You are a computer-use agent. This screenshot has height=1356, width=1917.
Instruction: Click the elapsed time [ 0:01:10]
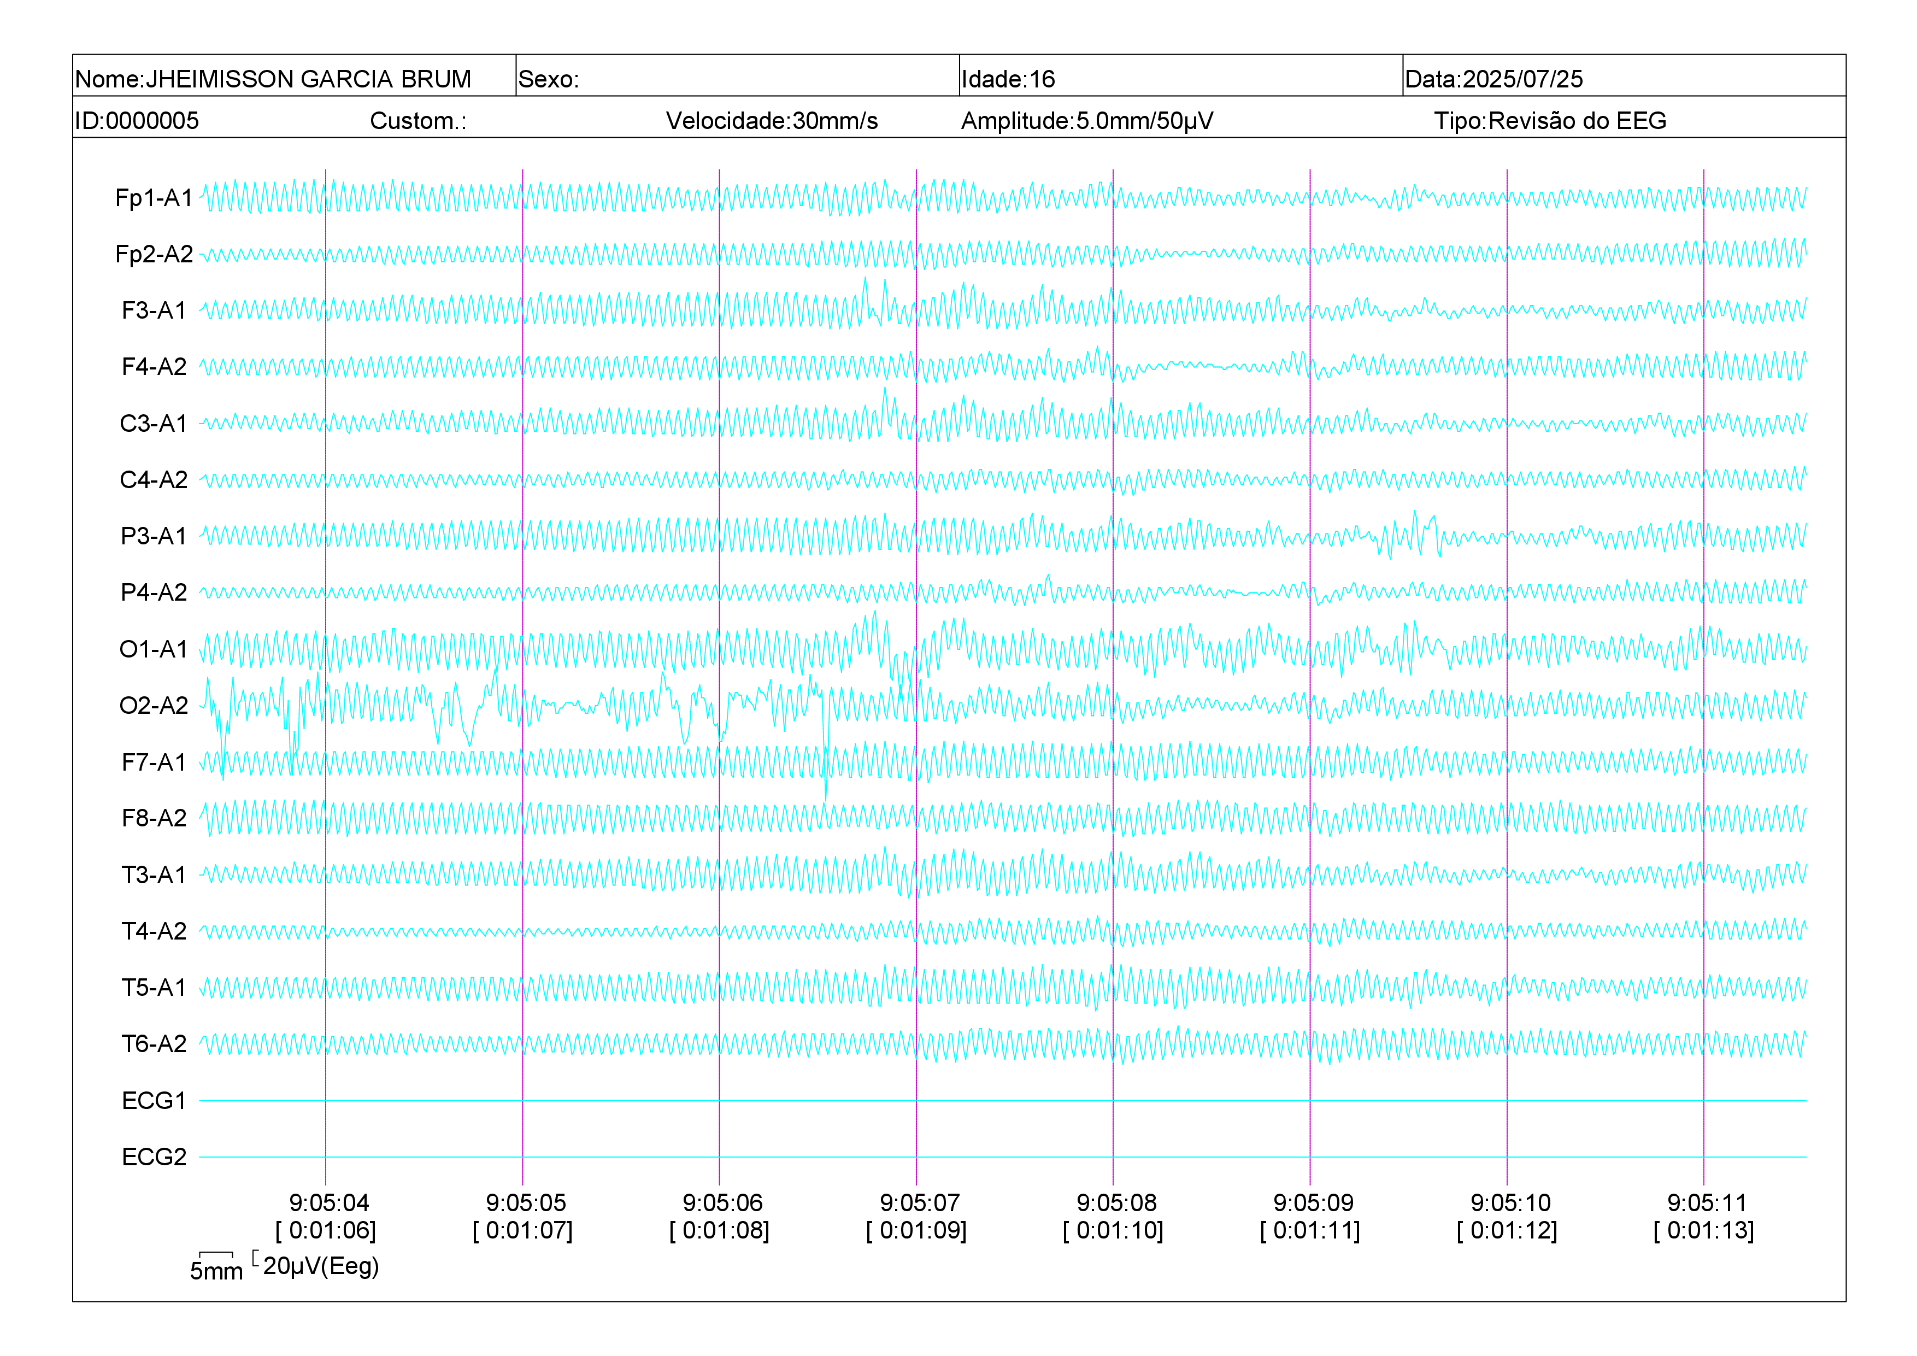[x=1114, y=1231]
